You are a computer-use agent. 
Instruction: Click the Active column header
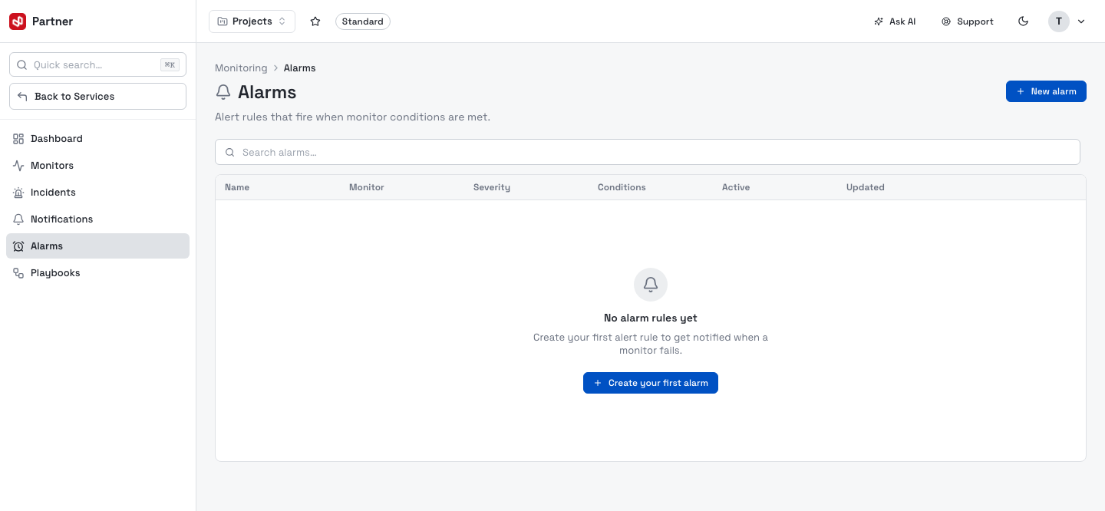click(x=736, y=187)
